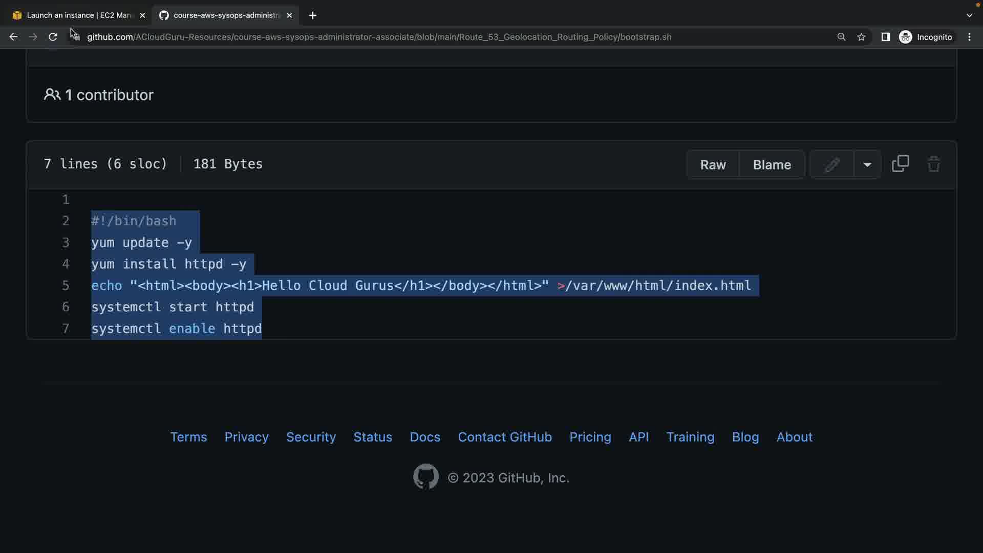
Task: Click the copy raw contents icon
Action: tap(901, 164)
